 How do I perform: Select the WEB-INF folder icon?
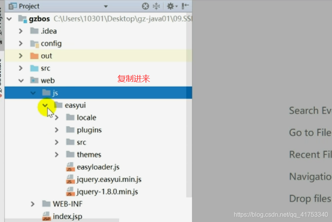(x=46, y=203)
